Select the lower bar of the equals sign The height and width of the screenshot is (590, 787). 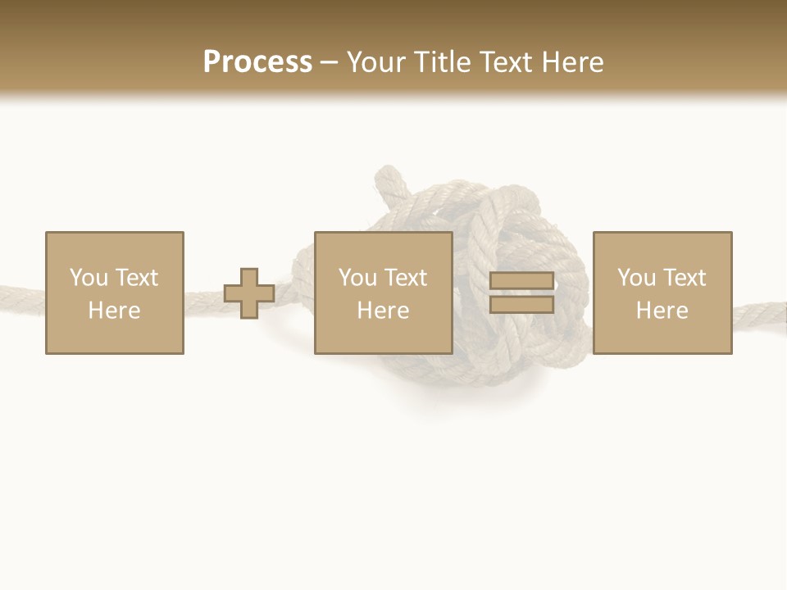[x=521, y=304]
